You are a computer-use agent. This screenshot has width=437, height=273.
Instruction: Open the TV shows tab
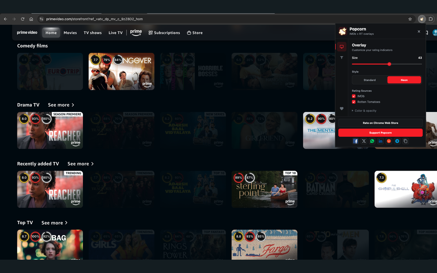[x=93, y=33]
